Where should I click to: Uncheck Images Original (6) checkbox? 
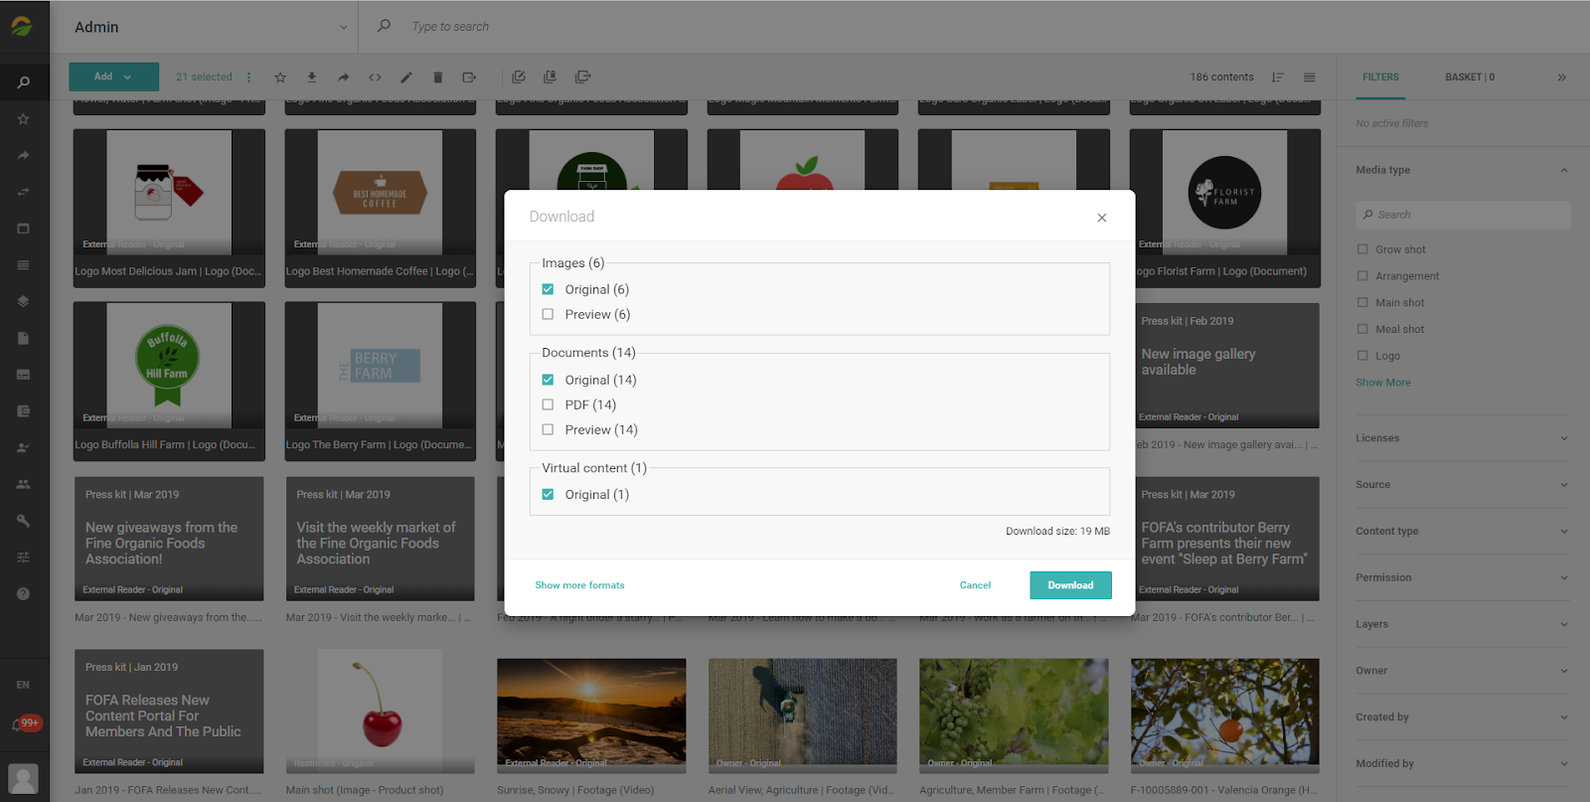click(548, 289)
